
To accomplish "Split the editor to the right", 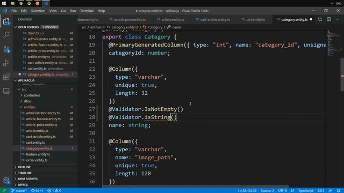I will (329, 19).
